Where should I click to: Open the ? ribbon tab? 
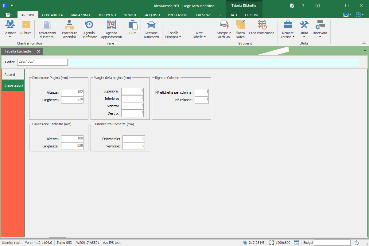(x=220, y=15)
